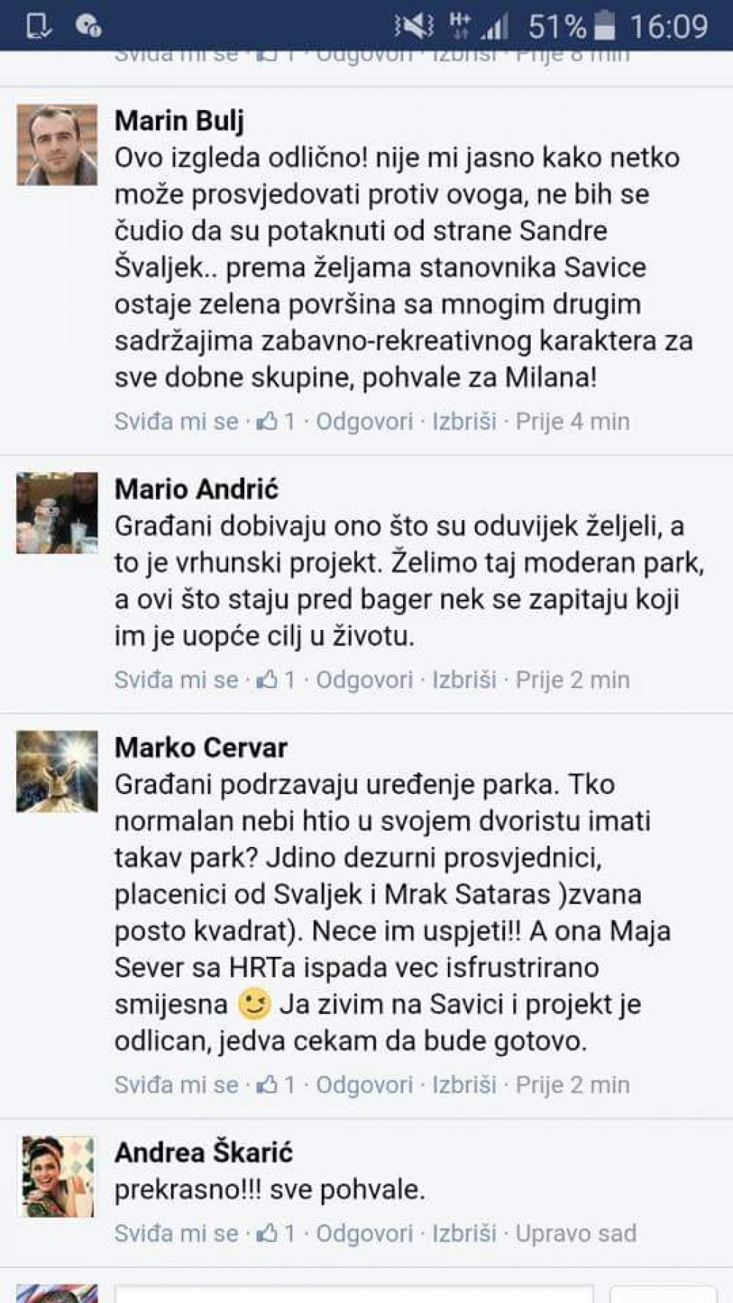Screen dimensions: 733x1303
Task: Open Andrea Škarić's profile picture
Action: [x=57, y=1176]
